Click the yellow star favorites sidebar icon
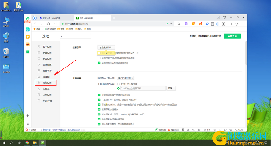Viewport: 271px width, 146px height. 28,37
